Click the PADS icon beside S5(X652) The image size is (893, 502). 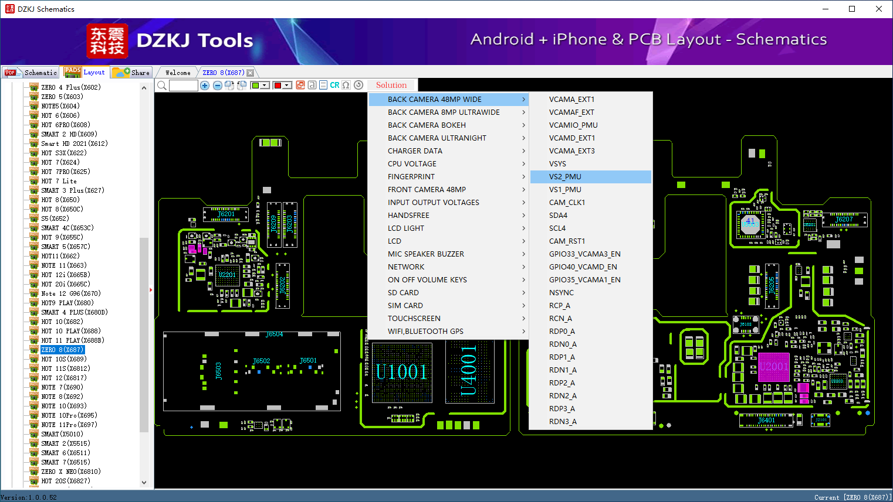(34, 218)
